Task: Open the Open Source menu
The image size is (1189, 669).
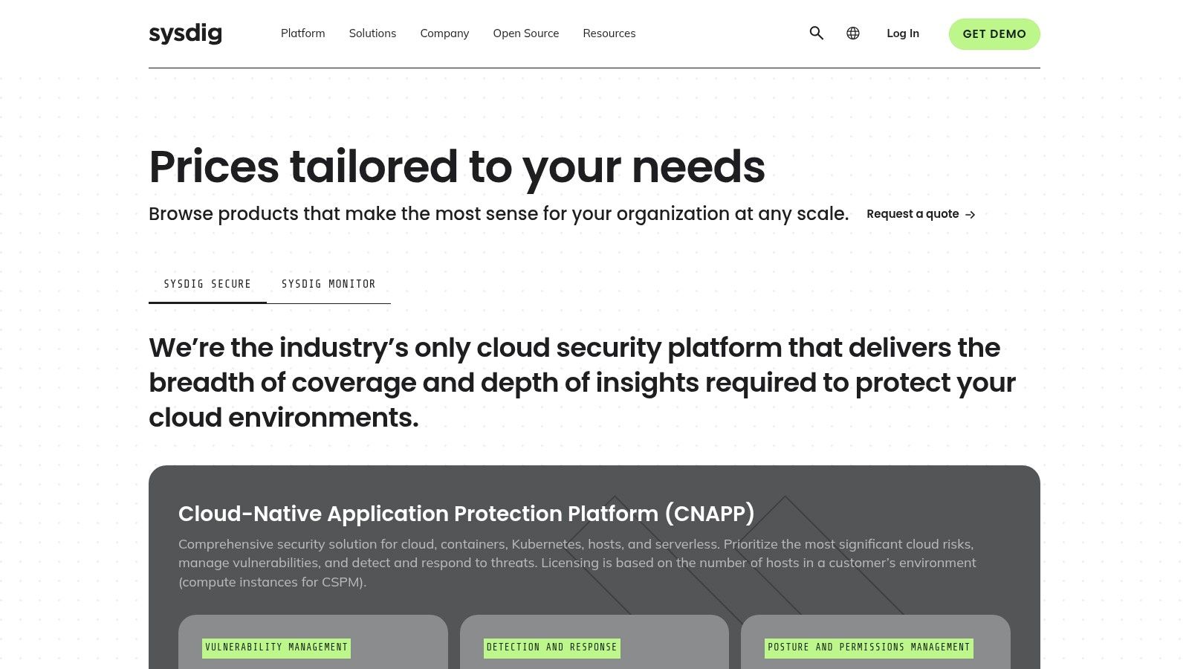Action: [525, 33]
